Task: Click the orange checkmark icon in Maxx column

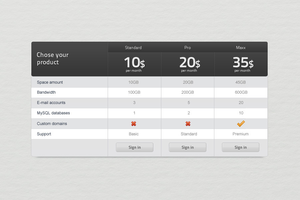Action: (x=241, y=124)
